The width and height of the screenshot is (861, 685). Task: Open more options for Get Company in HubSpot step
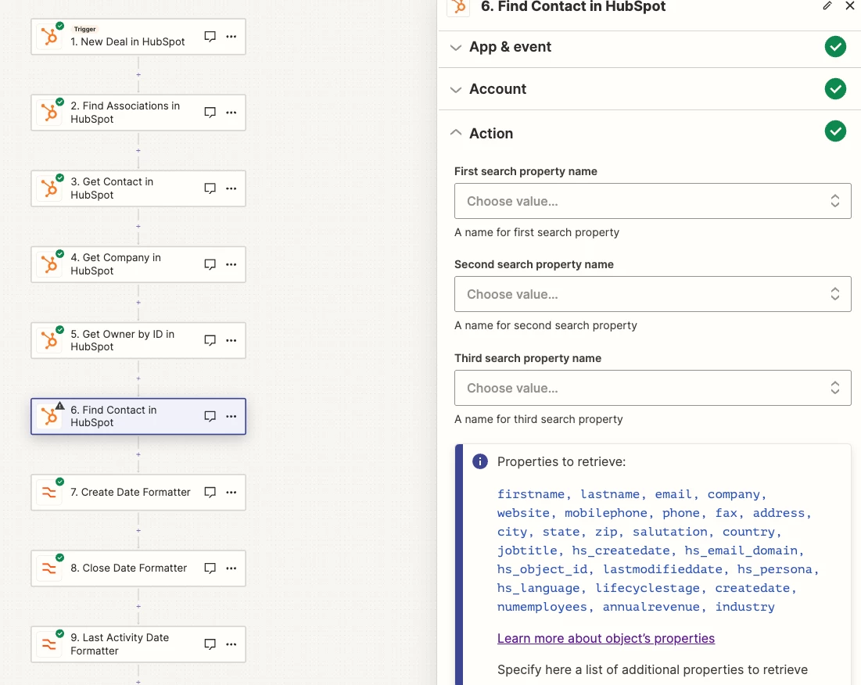tap(231, 264)
